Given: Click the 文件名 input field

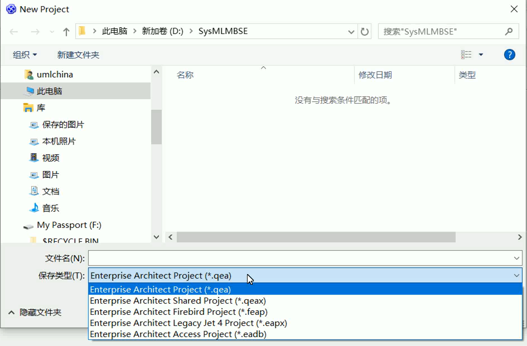Looking at the screenshot, I should [299, 259].
